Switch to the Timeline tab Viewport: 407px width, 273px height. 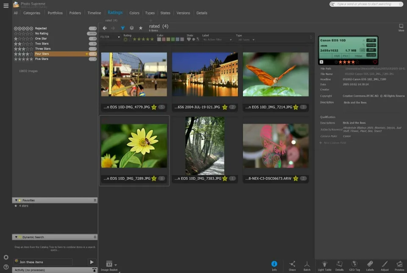(94, 13)
